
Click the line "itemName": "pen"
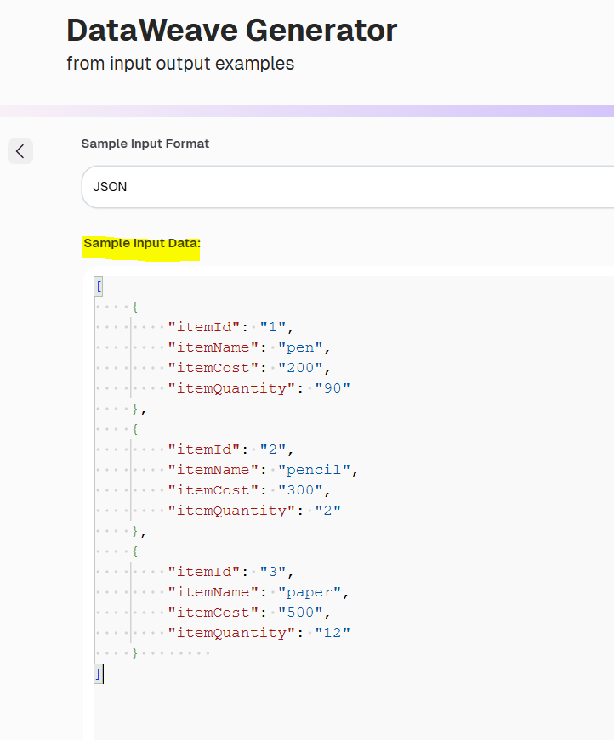coord(249,347)
